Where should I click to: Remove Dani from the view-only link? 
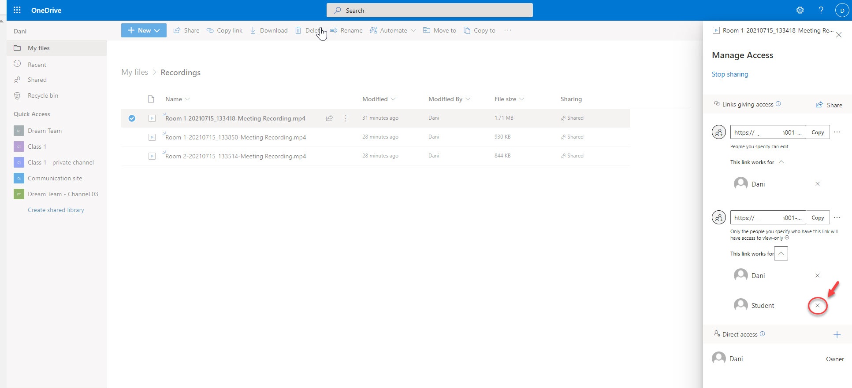(x=817, y=275)
